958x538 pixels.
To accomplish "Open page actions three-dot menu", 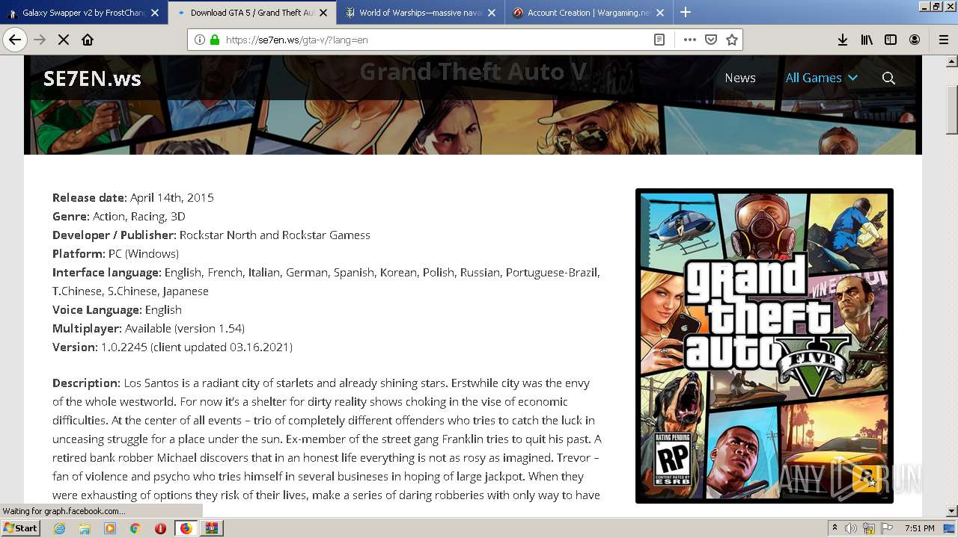I will [x=690, y=40].
